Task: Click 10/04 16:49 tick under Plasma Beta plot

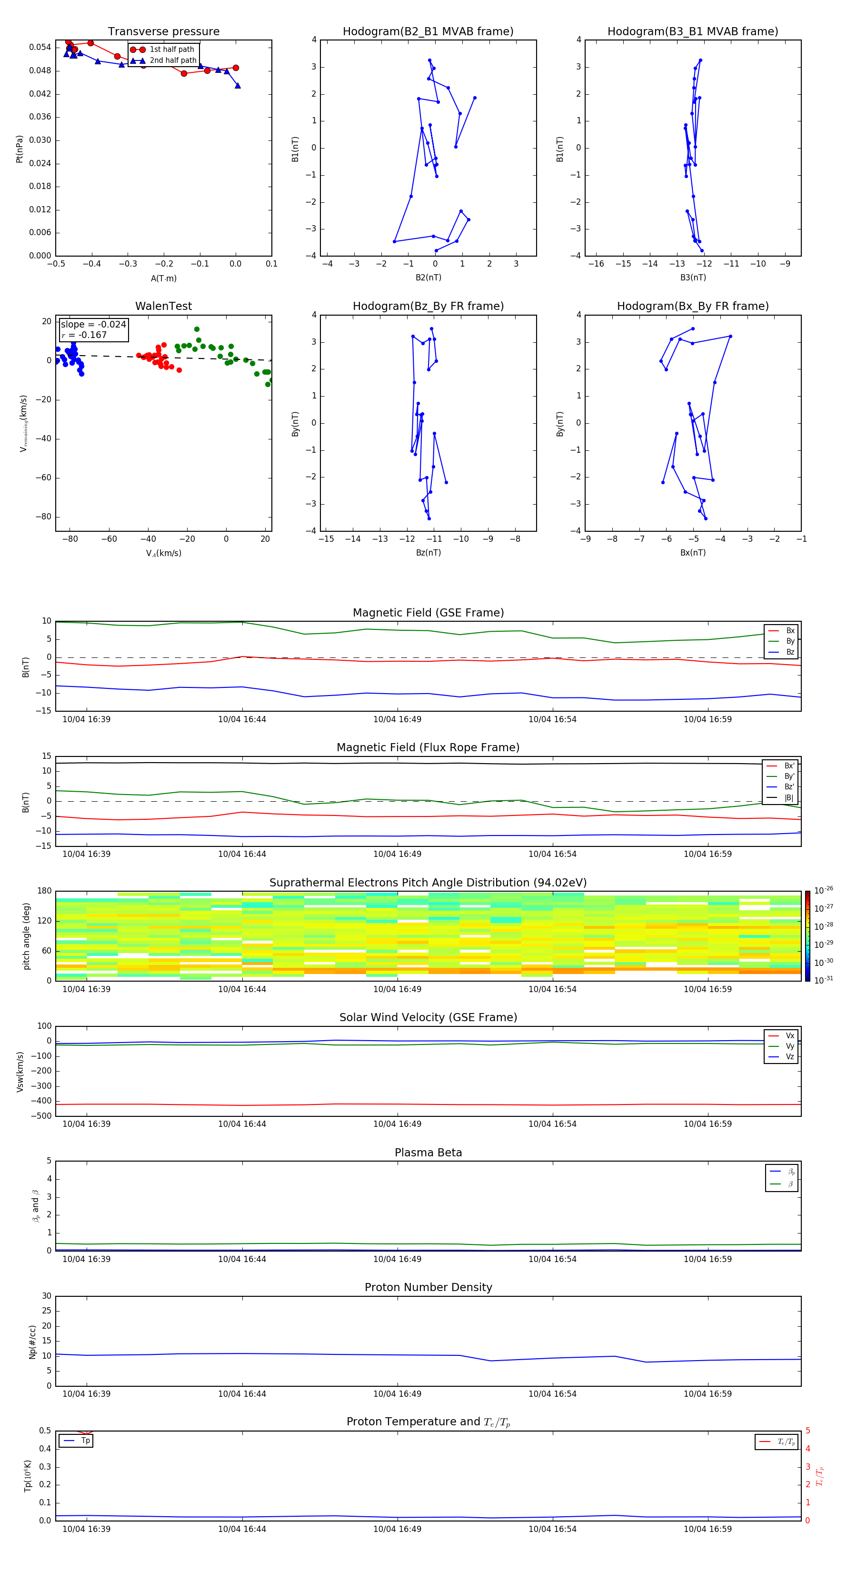Action: [397, 1259]
